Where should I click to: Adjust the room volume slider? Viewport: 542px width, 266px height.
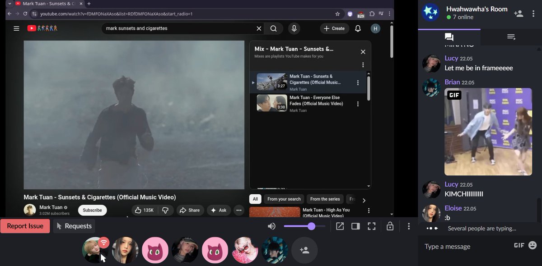coord(304,226)
